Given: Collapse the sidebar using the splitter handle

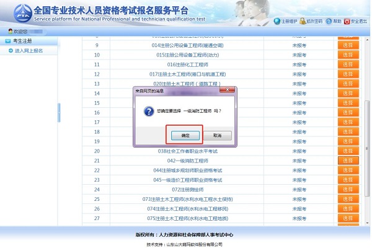Looking at the screenshot, I should click(59, 113).
